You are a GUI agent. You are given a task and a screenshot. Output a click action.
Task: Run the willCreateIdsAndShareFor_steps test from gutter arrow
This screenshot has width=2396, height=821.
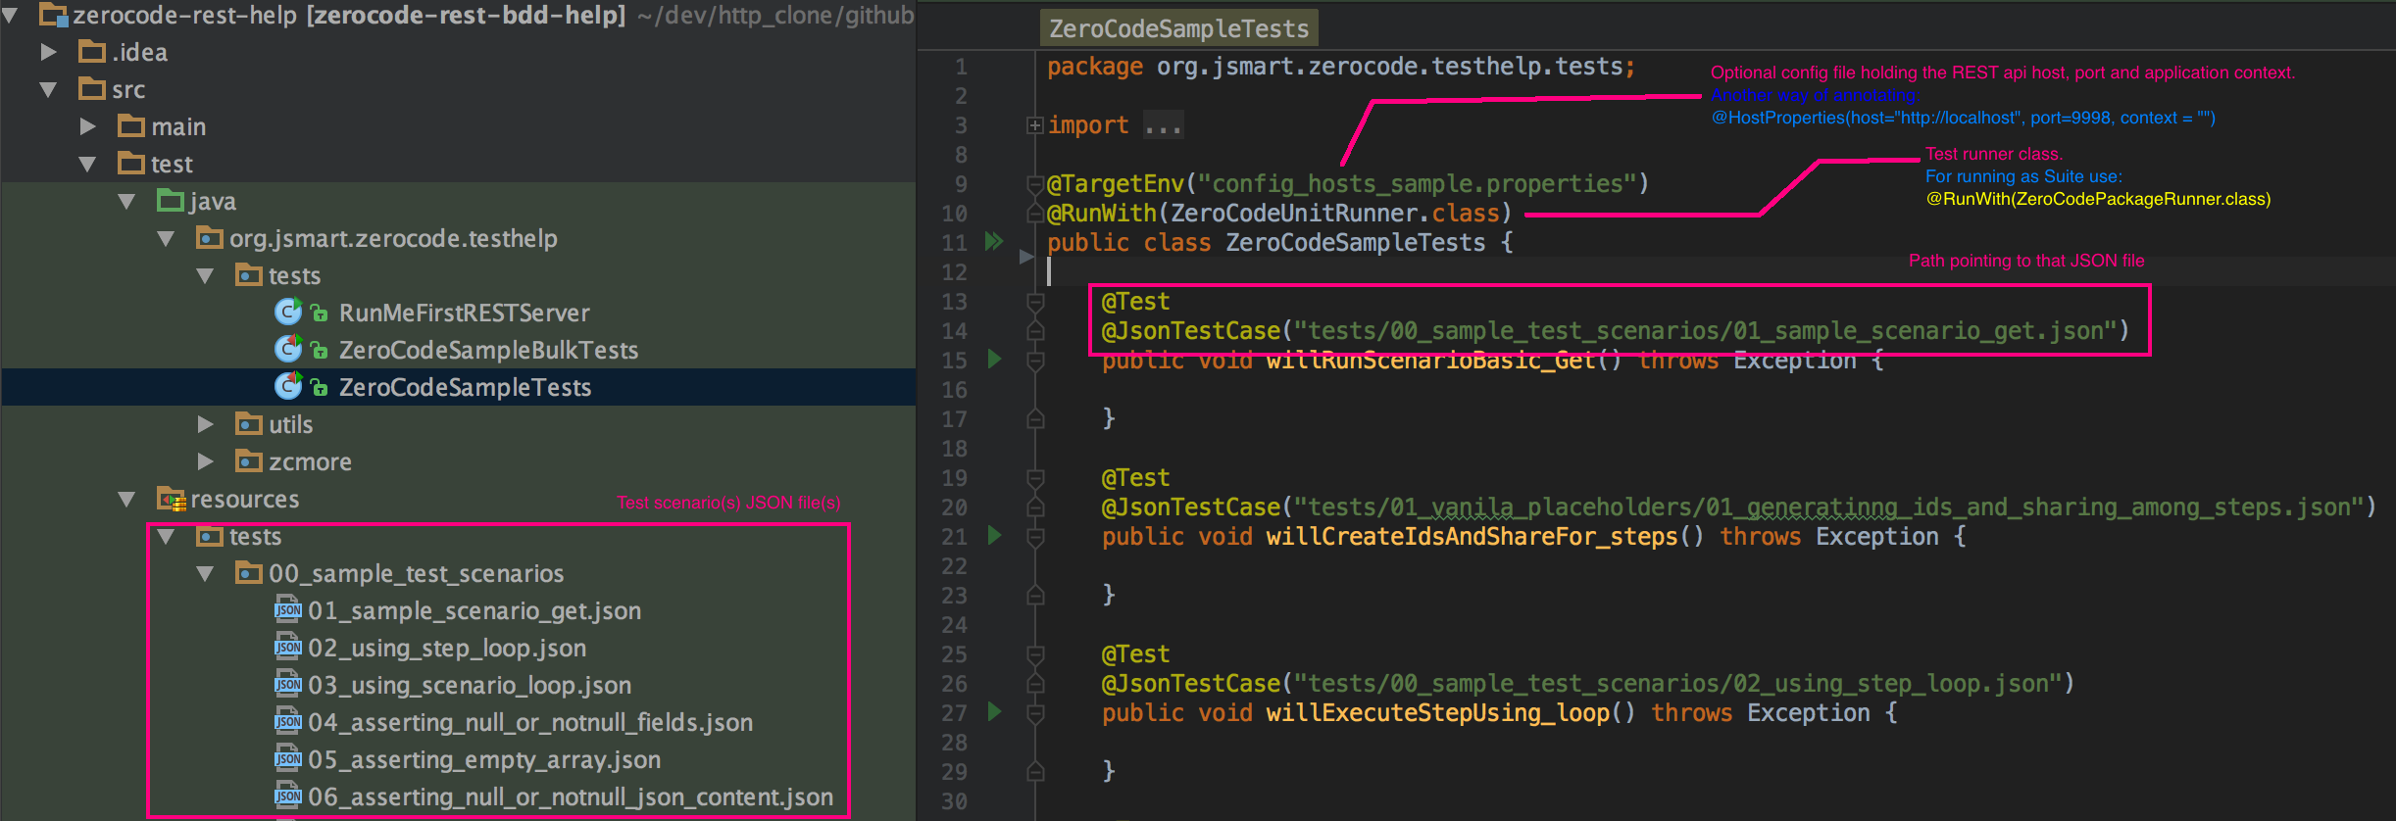coord(994,535)
